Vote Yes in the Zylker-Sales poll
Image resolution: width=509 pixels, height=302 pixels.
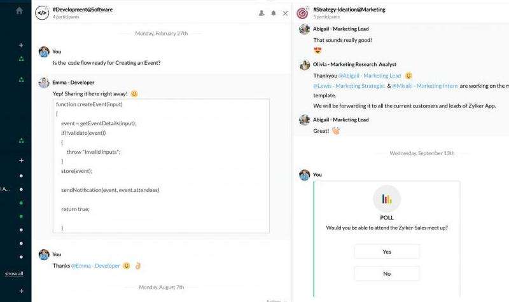[x=387, y=252]
